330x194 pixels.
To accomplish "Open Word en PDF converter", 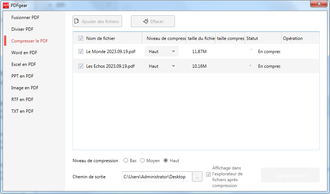I will [x=24, y=53].
